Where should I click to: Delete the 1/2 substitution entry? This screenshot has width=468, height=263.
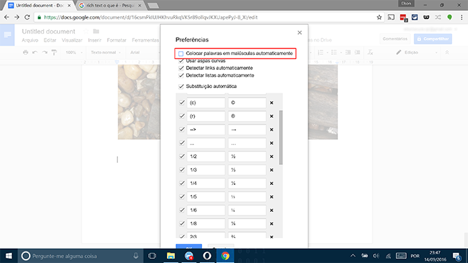click(271, 156)
